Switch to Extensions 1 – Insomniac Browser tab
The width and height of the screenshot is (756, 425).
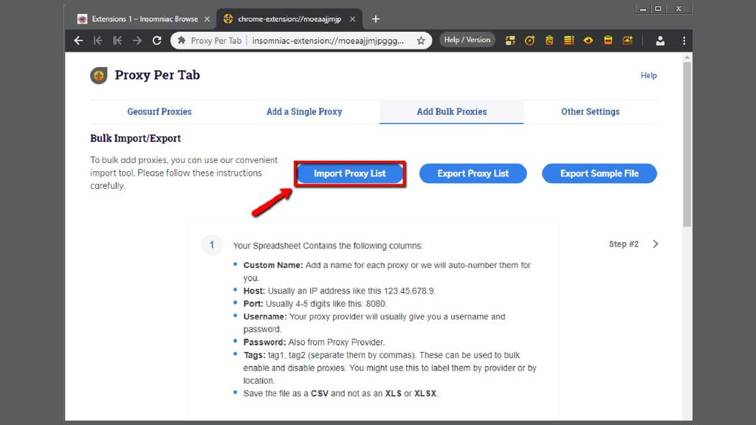144,19
